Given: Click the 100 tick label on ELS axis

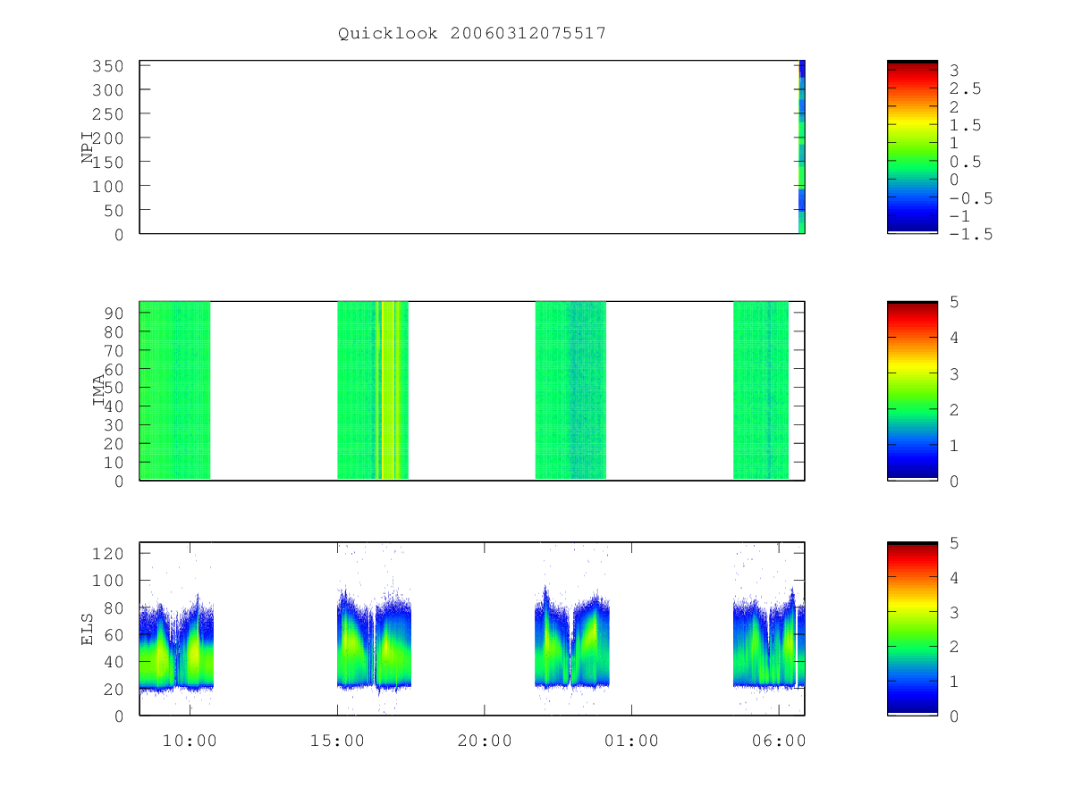Looking at the screenshot, I should coord(108,581).
